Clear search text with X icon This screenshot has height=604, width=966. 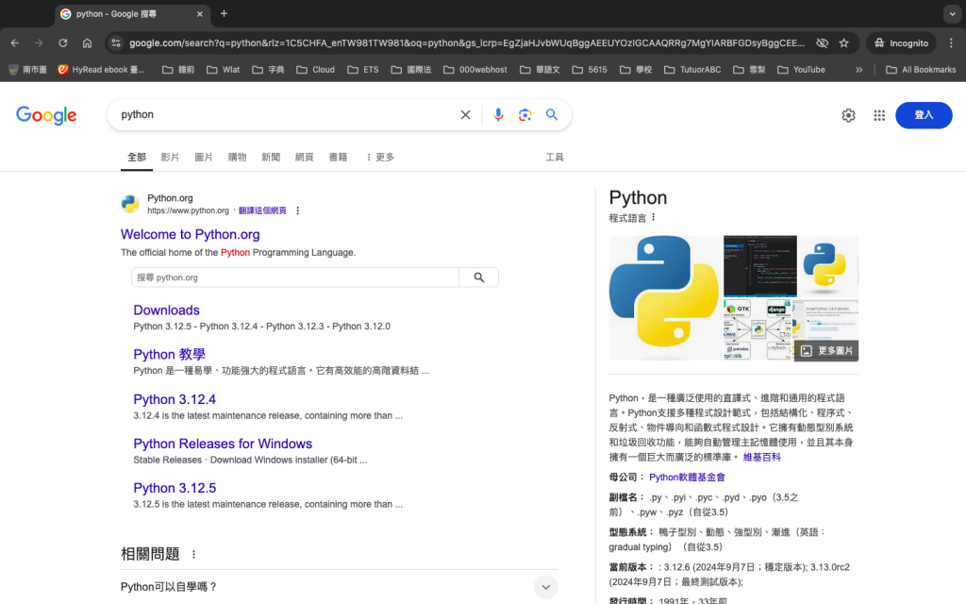[x=465, y=114]
